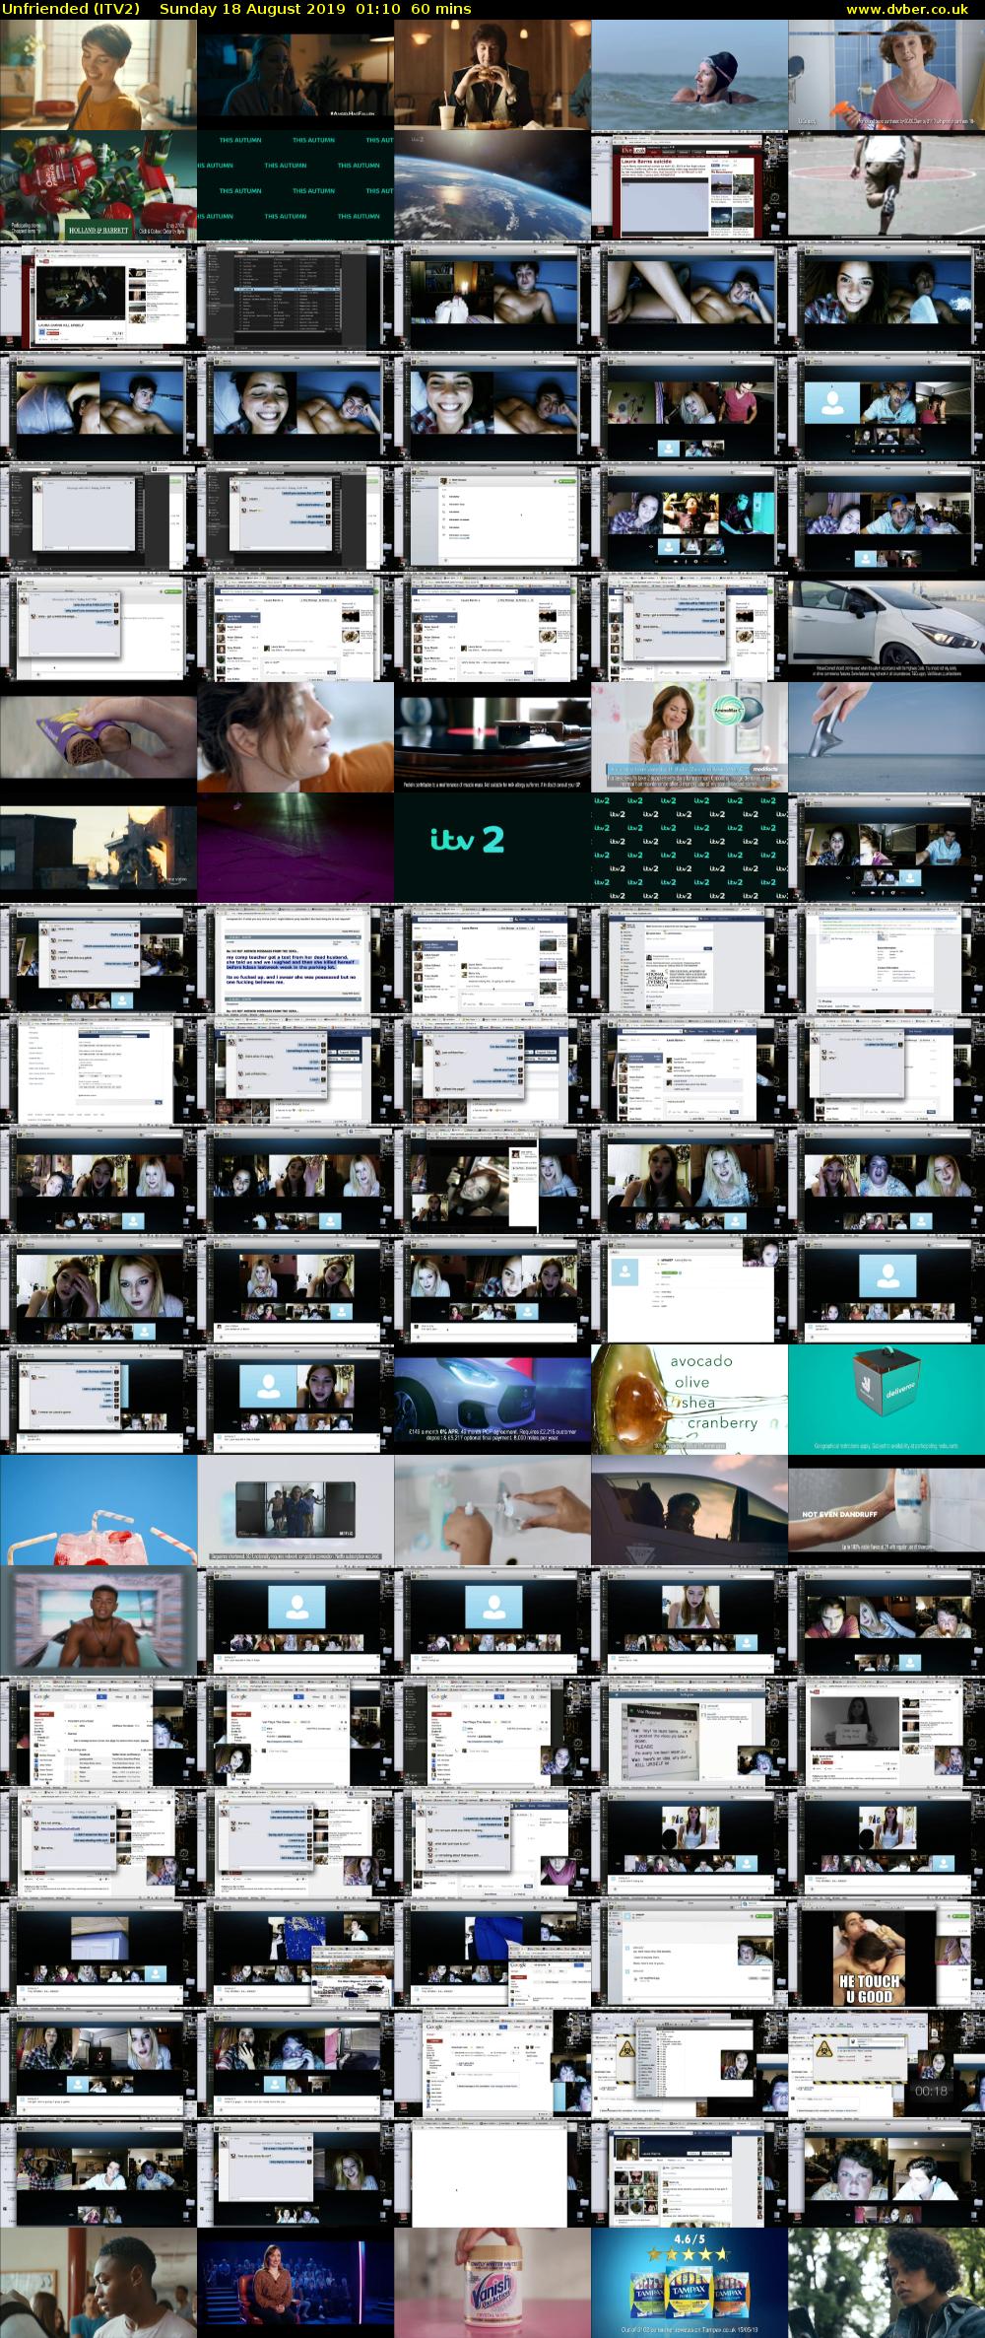Viewport: 985px width, 2338px height.
Task: Open the Tampax 4.6/5 rating thumbnail
Action: point(689,2285)
